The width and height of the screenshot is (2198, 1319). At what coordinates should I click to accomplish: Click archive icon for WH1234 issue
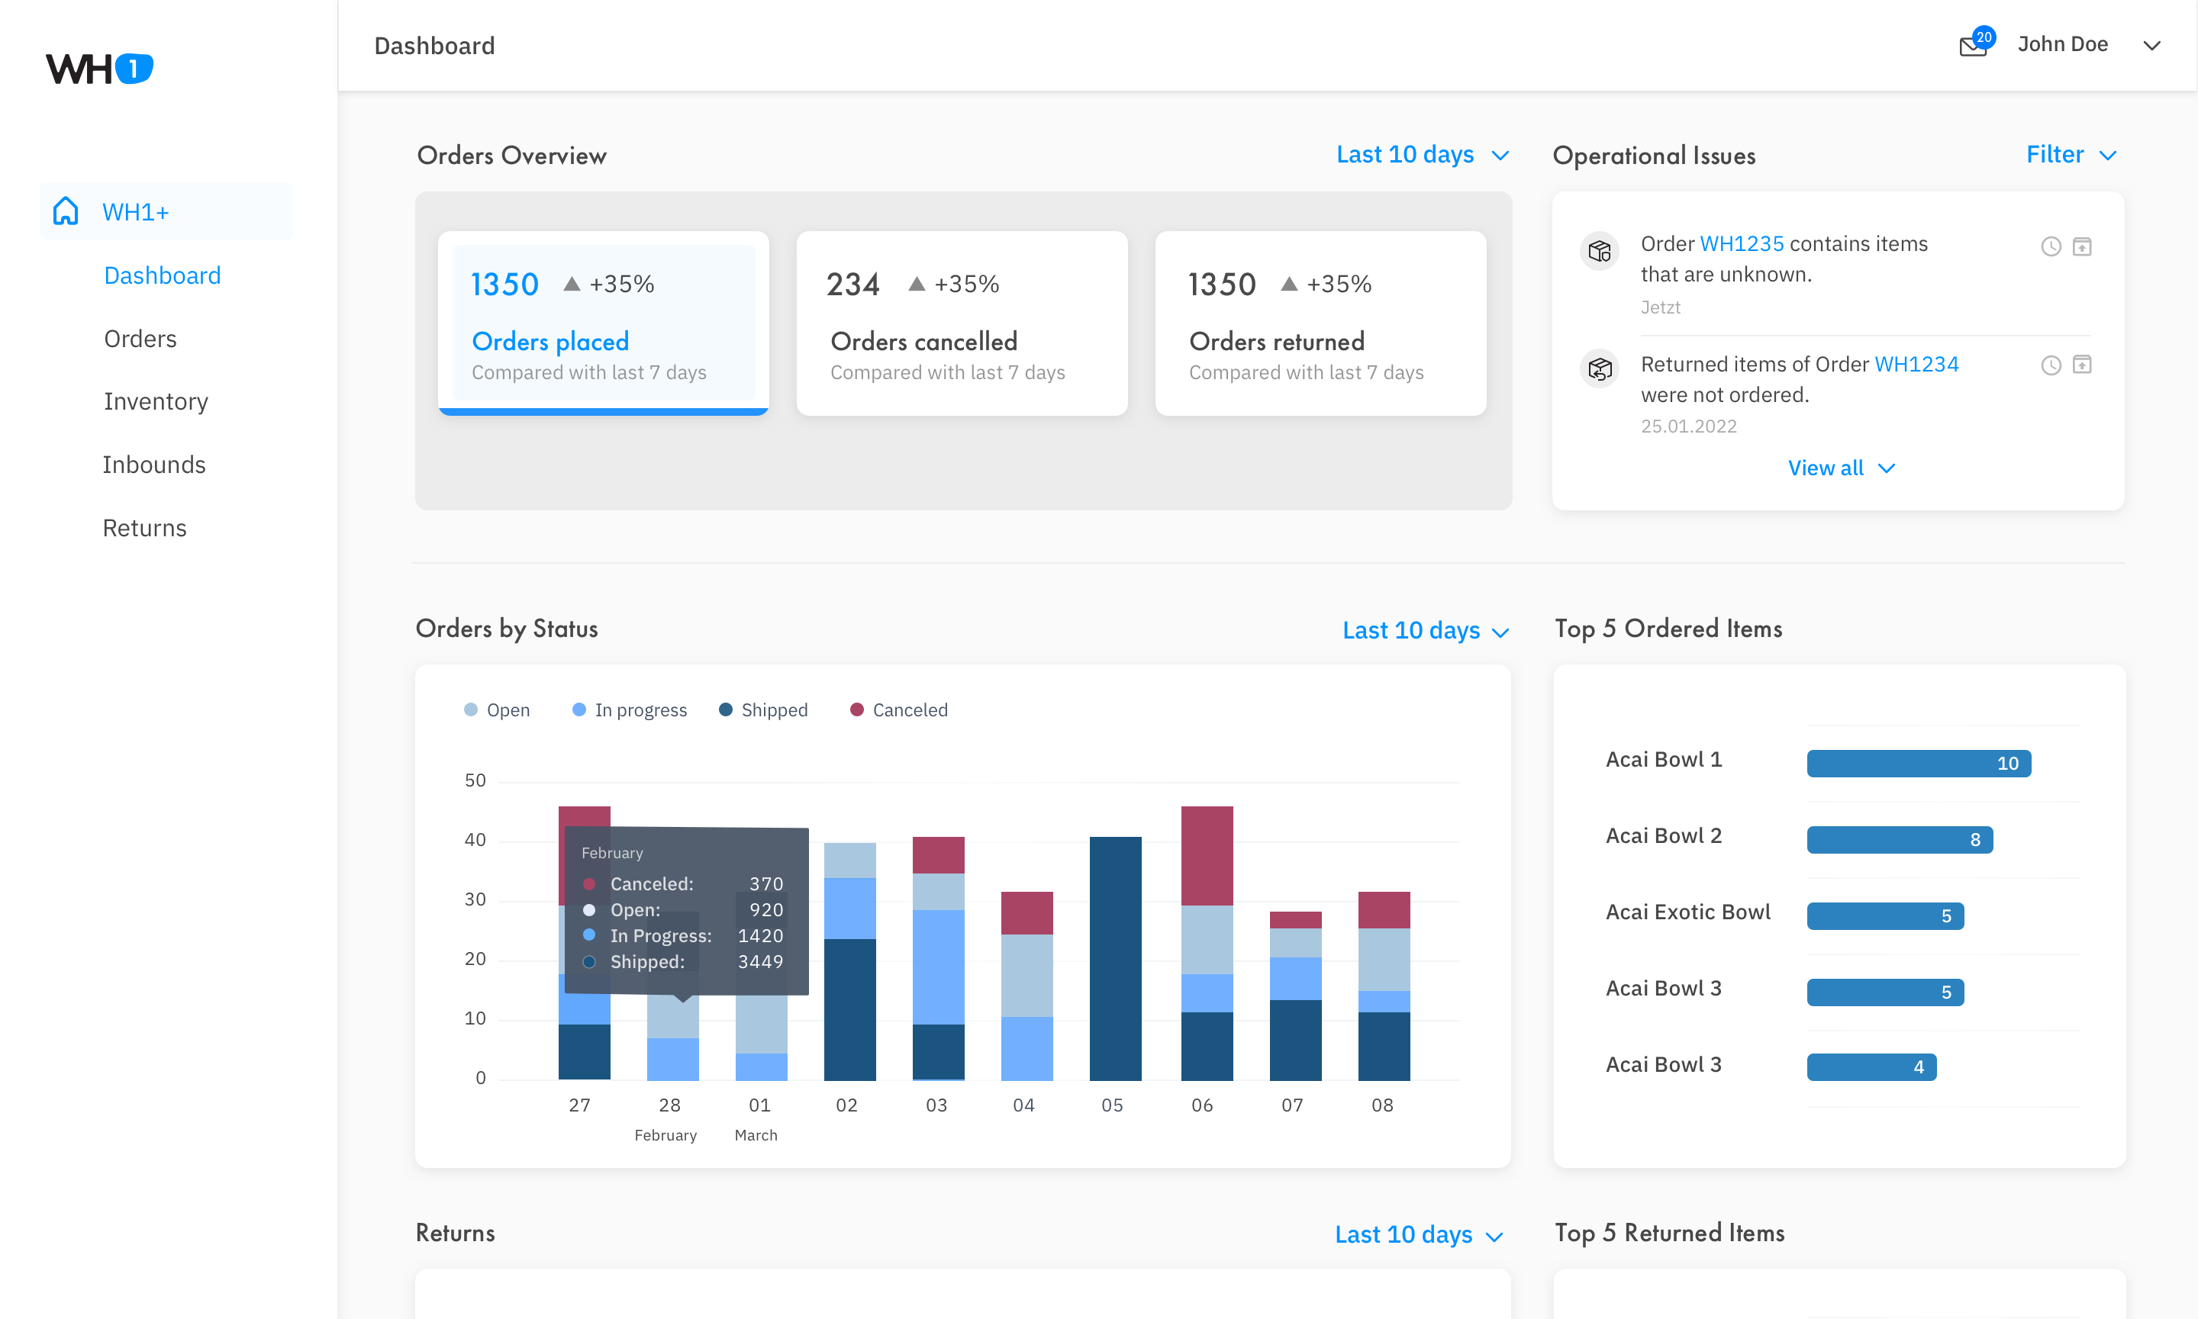(x=2081, y=365)
